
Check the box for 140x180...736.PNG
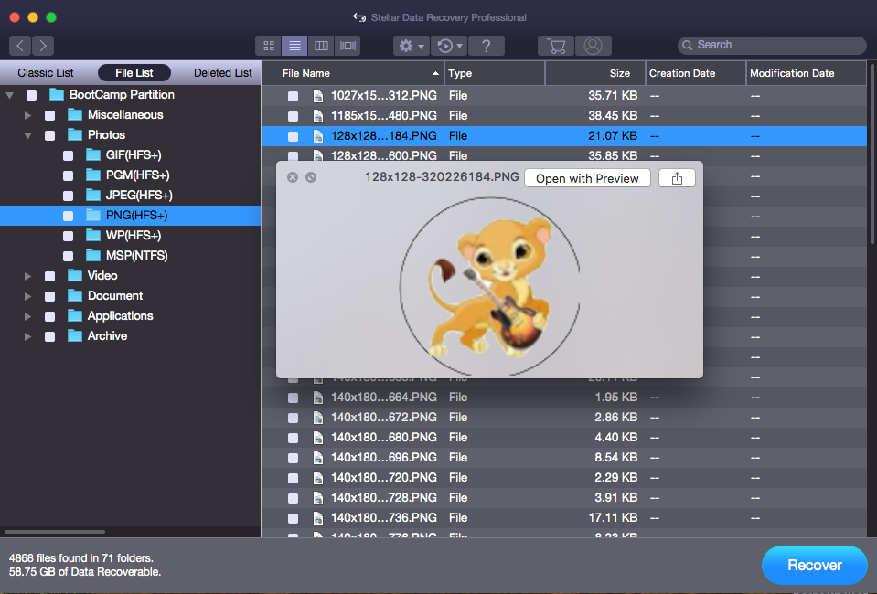[x=293, y=518]
